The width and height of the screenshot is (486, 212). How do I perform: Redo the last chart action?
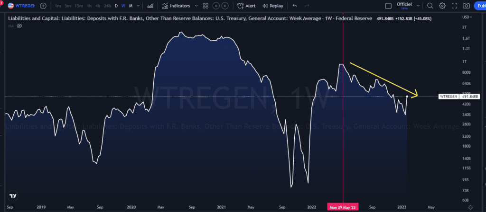(x=307, y=6)
